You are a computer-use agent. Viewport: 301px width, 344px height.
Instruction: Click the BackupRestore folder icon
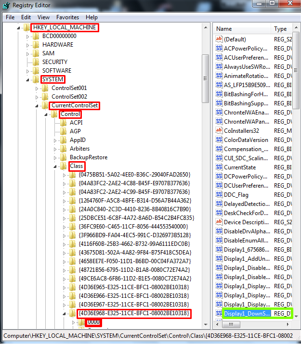click(x=63, y=157)
